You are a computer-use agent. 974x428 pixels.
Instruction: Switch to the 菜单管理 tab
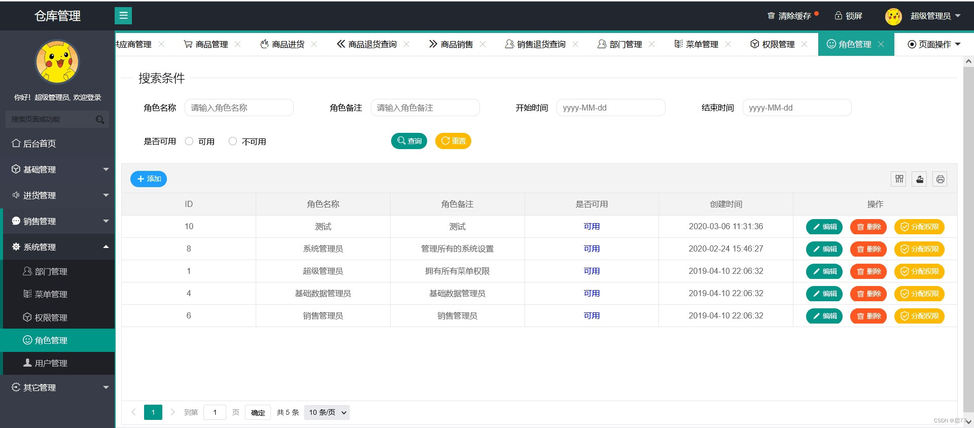696,44
